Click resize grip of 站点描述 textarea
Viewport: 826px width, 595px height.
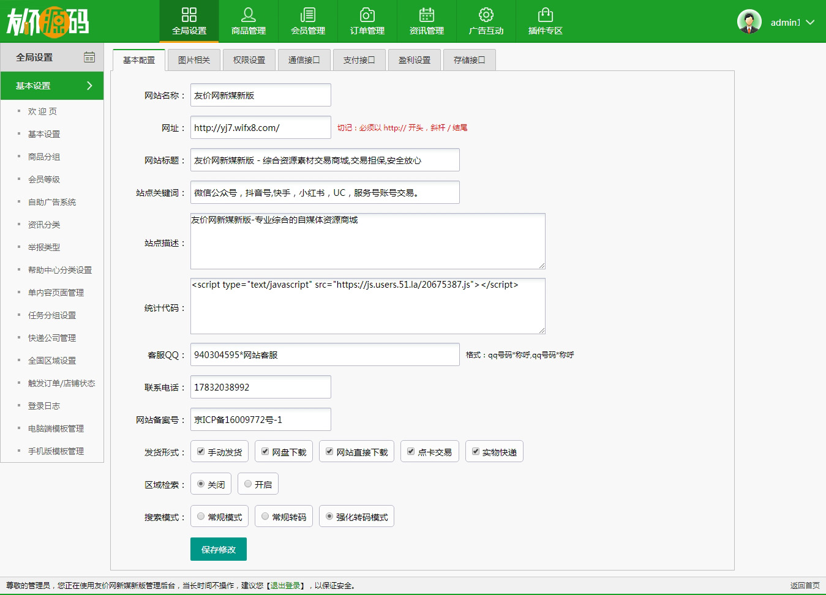click(542, 266)
